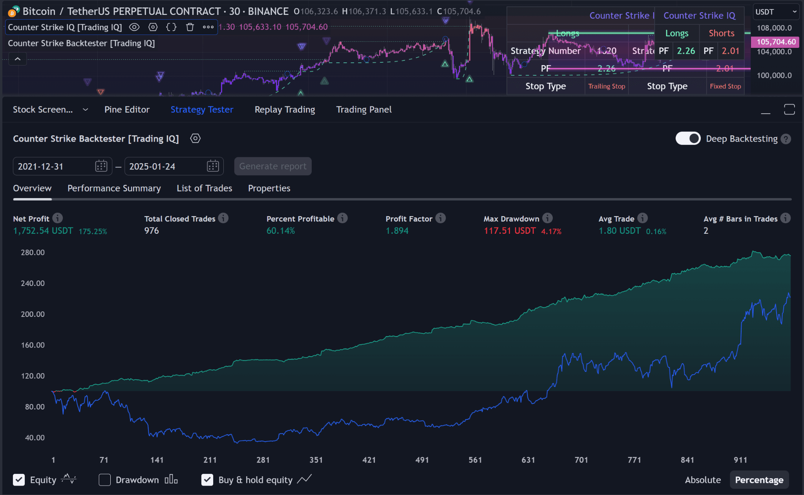Click the Shorts header in dashboard table
804x495 pixels.
click(722, 33)
